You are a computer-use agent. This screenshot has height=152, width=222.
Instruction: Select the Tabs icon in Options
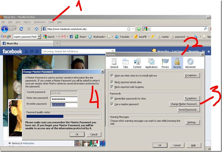pyautogui.click(x=125, y=63)
